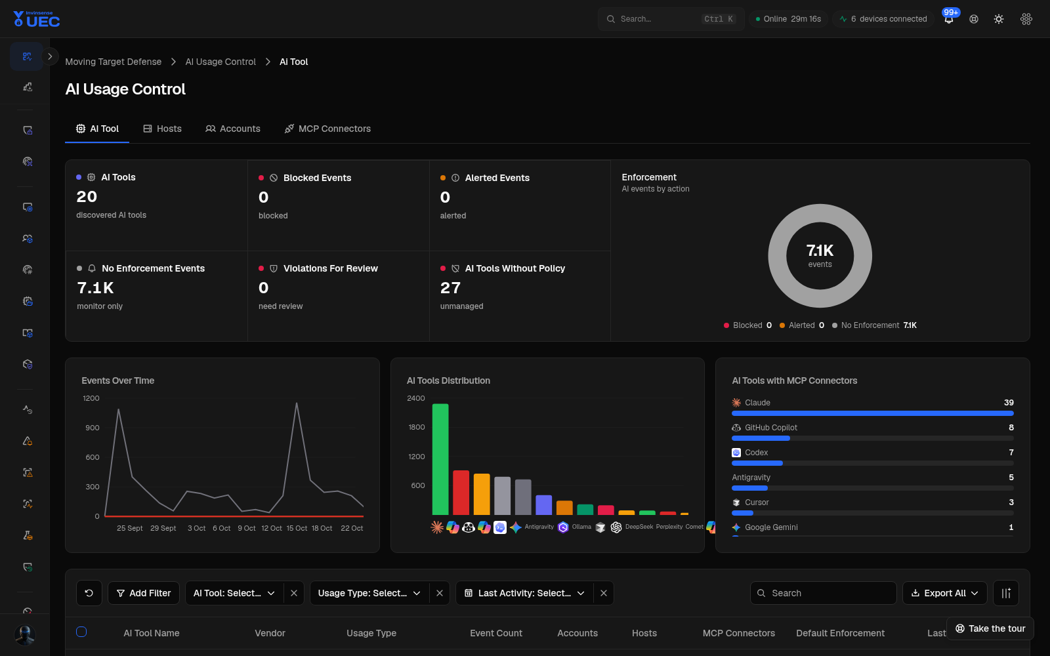Viewport: 1050px width, 656px height.
Task: Click the top header Search field
Action: coord(671,19)
